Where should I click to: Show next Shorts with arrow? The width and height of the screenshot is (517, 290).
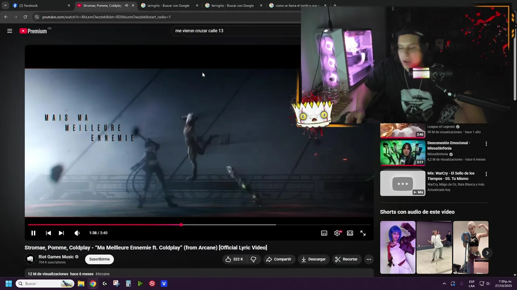click(x=487, y=253)
